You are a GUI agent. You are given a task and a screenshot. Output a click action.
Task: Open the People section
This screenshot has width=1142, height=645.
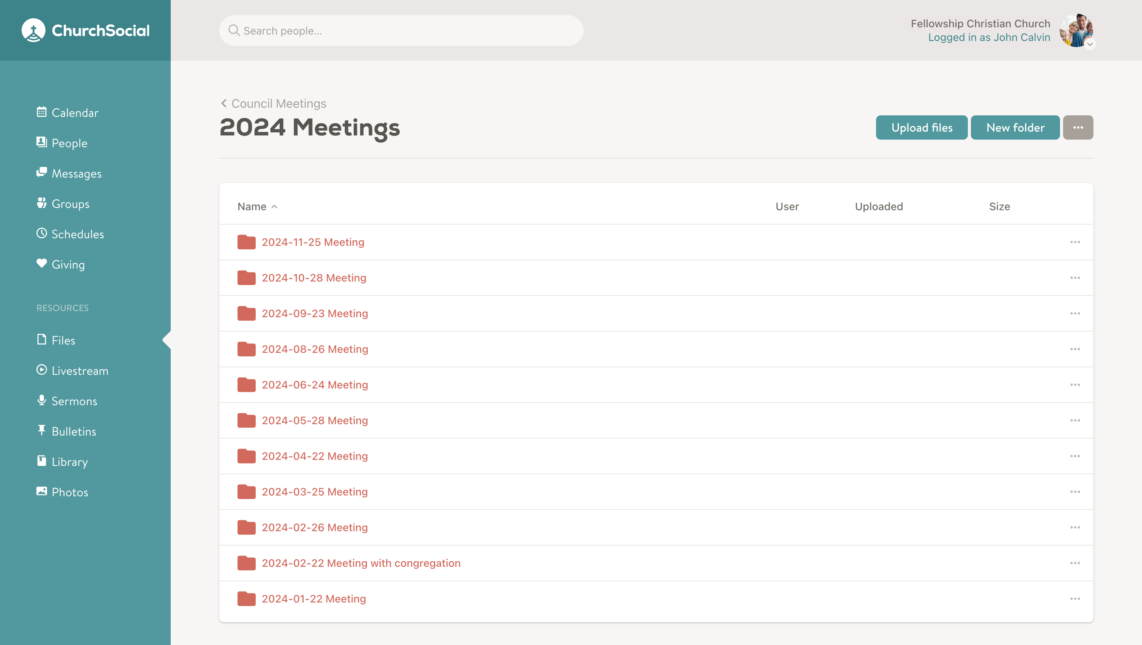(x=69, y=143)
